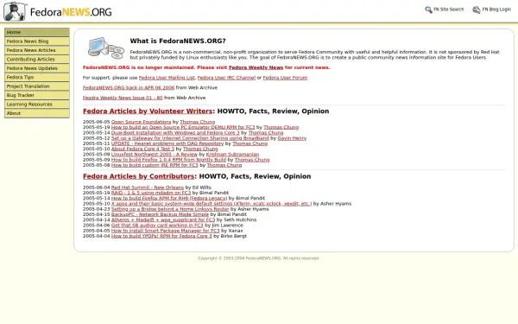Viewport: 518px width, 324px height.
Task: Open FedoraNEWS.ORG back in APR 06 2006 link
Action: pos(129,87)
